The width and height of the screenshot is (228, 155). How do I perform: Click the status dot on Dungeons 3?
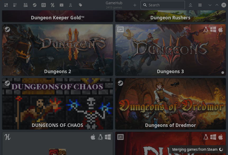223,73
